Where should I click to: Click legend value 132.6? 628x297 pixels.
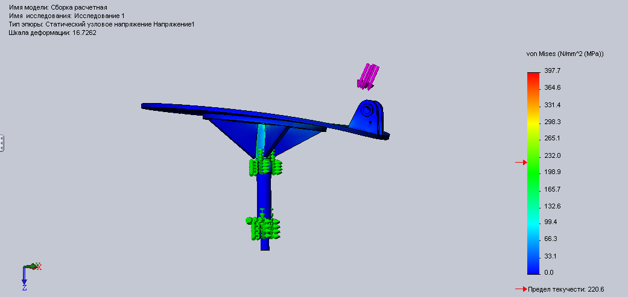pos(553,206)
